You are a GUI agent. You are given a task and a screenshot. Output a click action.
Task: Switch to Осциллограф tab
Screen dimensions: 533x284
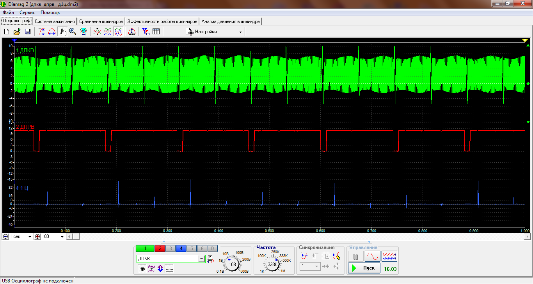click(x=17, y=21)
